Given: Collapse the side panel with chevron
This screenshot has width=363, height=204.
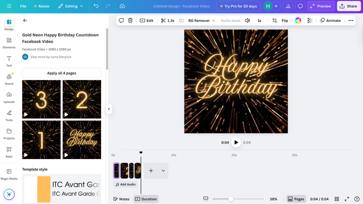Looking at the screenshot, I should pos(109,109).
